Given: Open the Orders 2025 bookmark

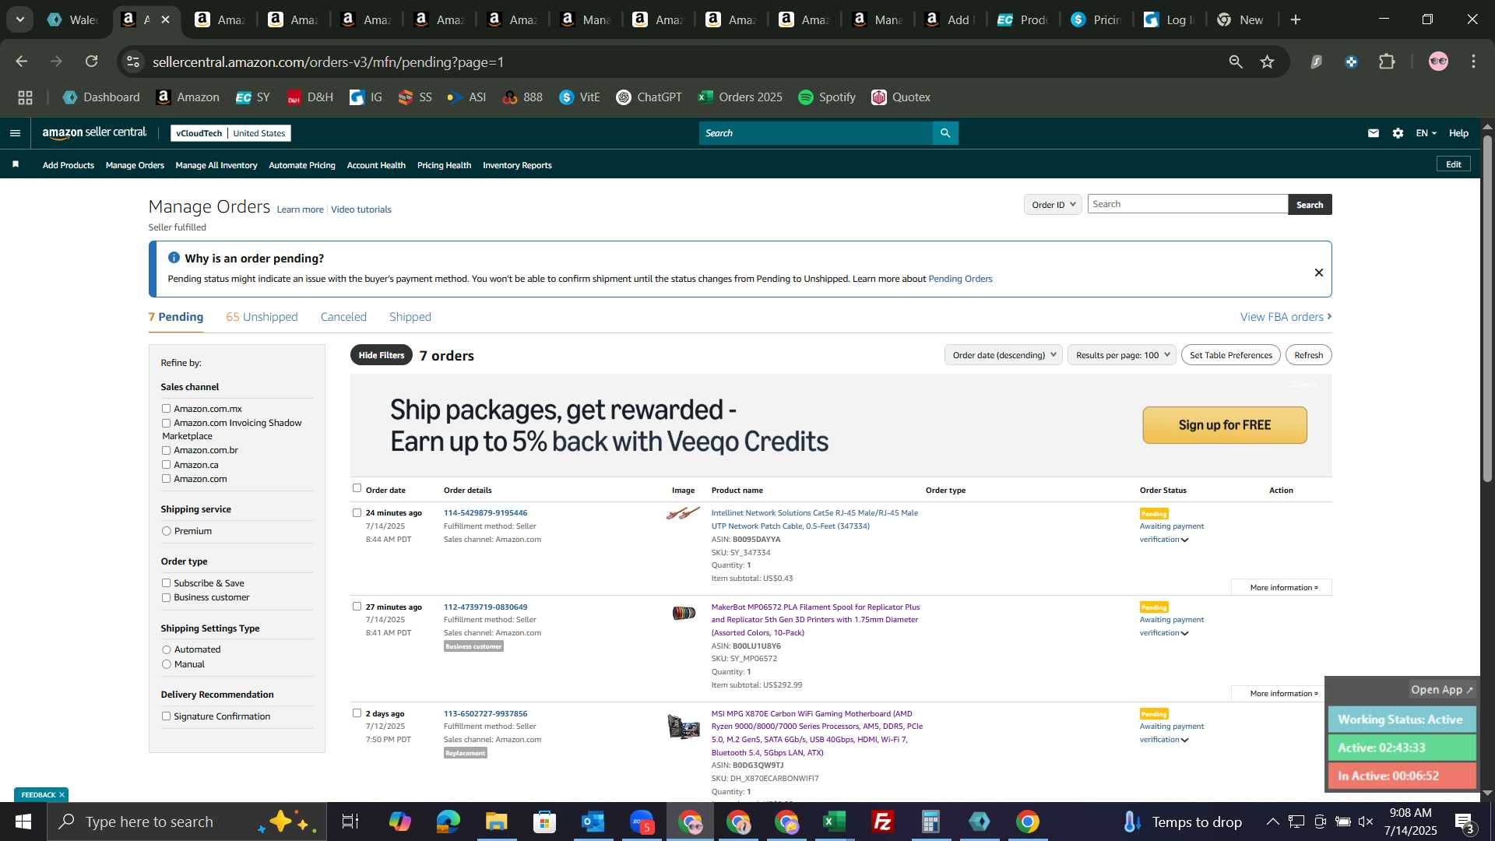Looking at the screenshot, I should pos(740,97).
